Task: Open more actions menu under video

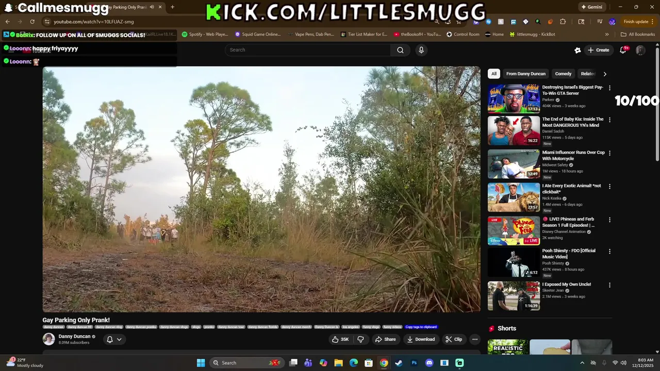Action: pos(475,339)
